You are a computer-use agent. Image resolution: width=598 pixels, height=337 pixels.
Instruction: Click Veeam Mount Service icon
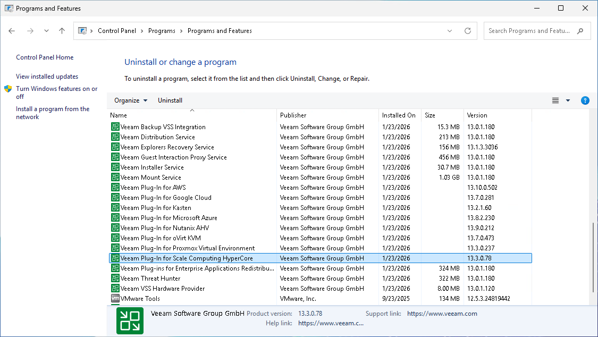point(115,177)
